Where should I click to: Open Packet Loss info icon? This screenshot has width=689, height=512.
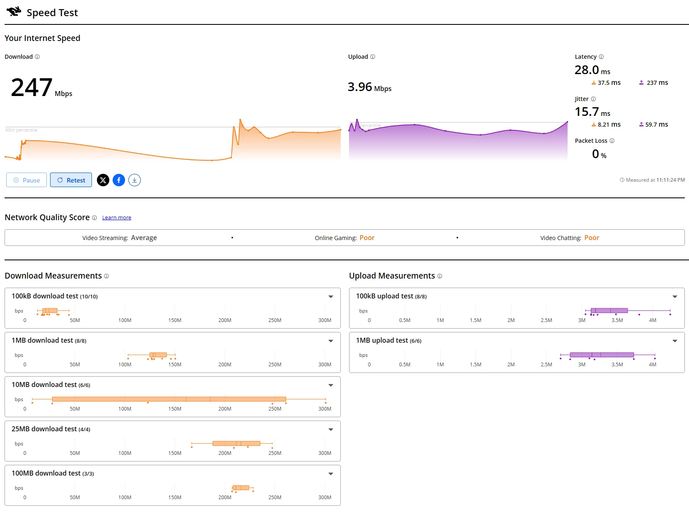612,141
